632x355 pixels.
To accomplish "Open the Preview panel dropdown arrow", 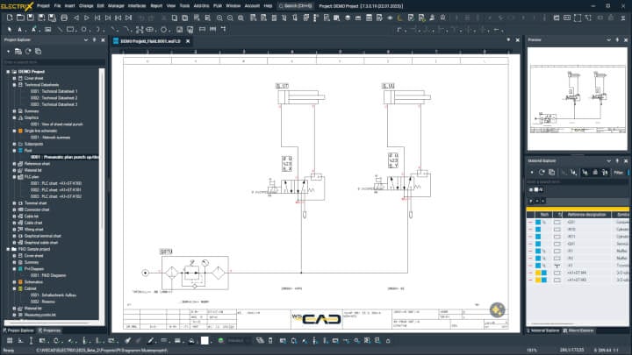I will pyautogui.click(x=609, y=40).
